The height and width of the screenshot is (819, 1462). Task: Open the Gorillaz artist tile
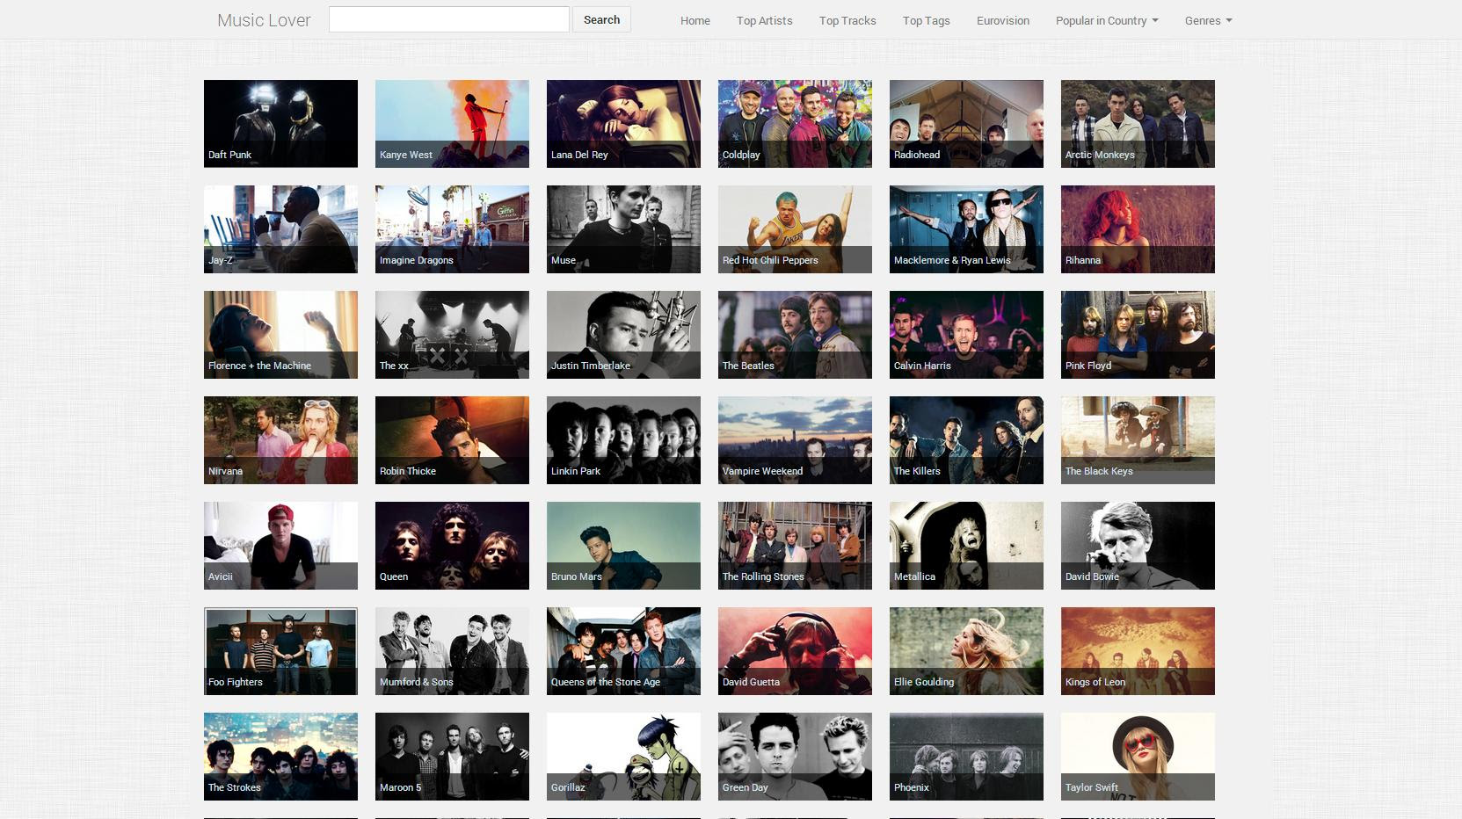[x=623, y=757]
